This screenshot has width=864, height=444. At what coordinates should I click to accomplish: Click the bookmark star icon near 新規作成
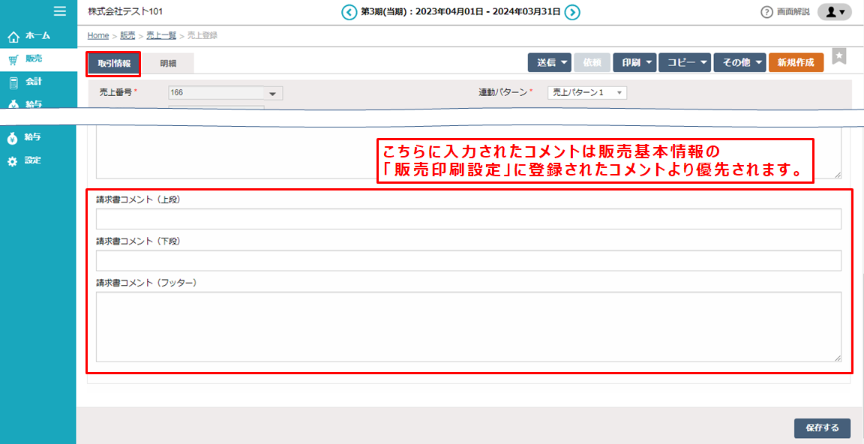click(839, 55)
